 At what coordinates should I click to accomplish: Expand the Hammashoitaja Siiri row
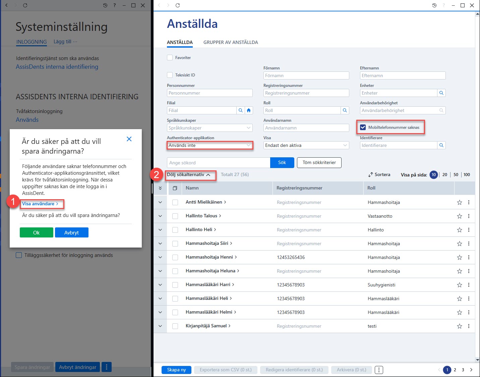click(160, 244)
